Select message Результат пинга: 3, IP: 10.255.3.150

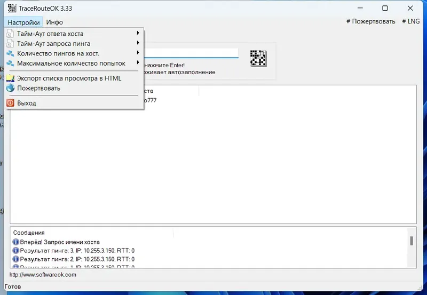click(77, 251)
